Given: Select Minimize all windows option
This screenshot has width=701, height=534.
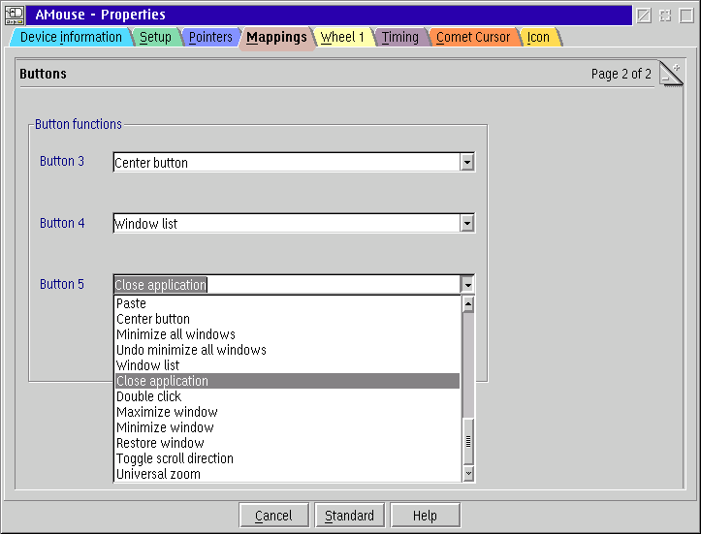Looking at the screenshot, I should pyautogui.click(x=287, y=334).
